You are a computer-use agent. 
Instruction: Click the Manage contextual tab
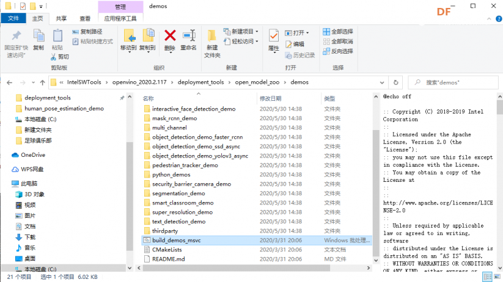click(120, 7)
